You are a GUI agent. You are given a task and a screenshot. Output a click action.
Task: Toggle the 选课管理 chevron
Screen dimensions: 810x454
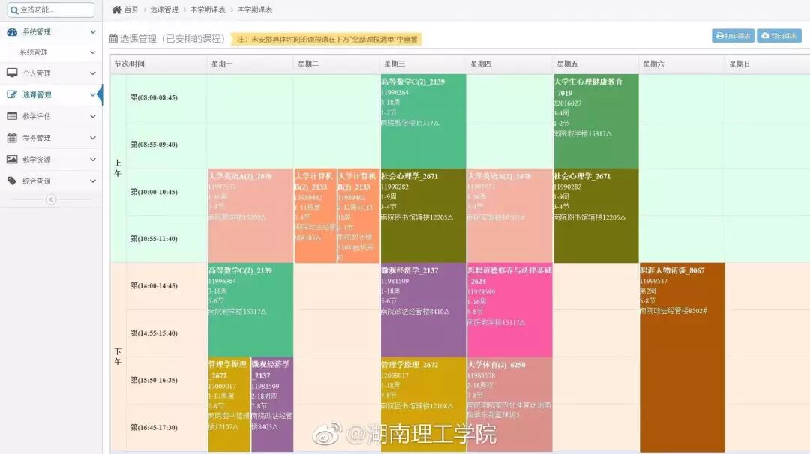point(92,94)
